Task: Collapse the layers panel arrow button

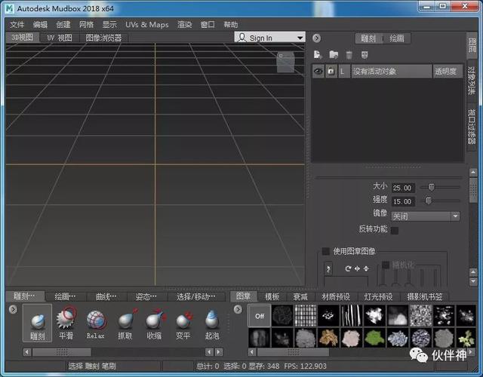Action: coord(316,38)
